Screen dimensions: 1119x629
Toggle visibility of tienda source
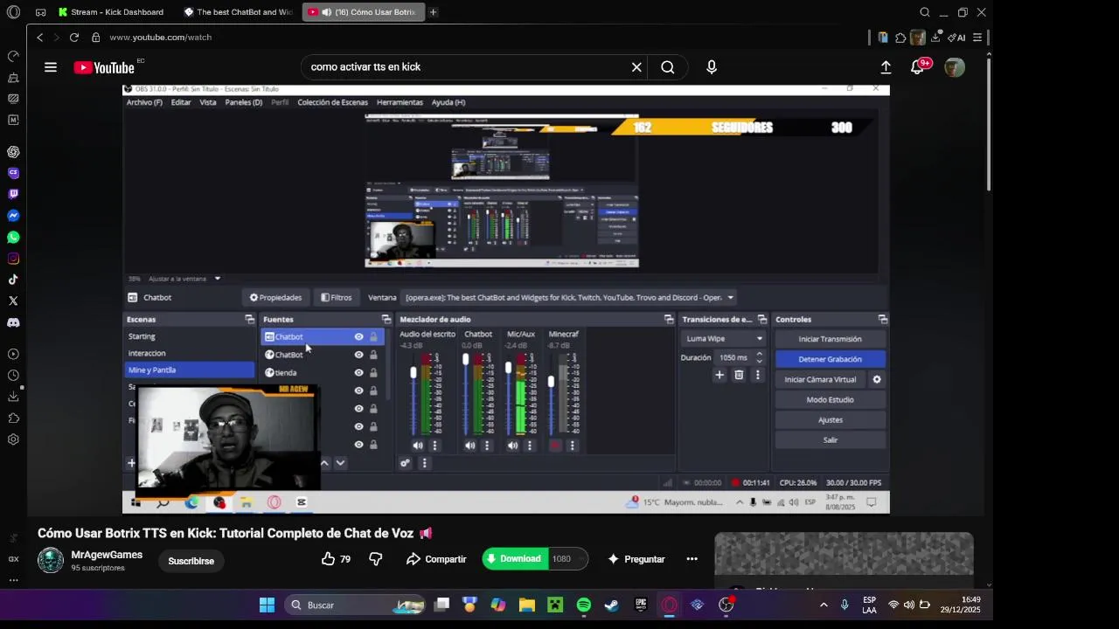pos(358,373)
